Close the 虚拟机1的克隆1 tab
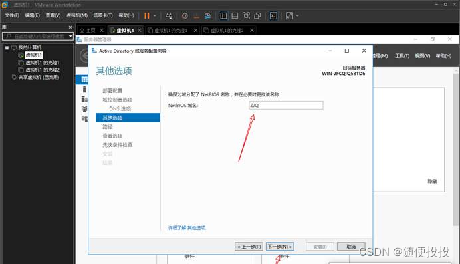 195,30
